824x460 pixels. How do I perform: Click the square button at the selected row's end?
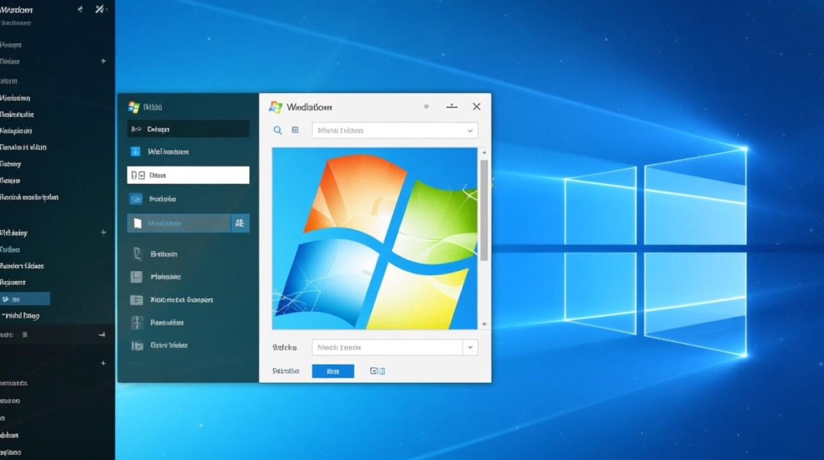point(240,223)
